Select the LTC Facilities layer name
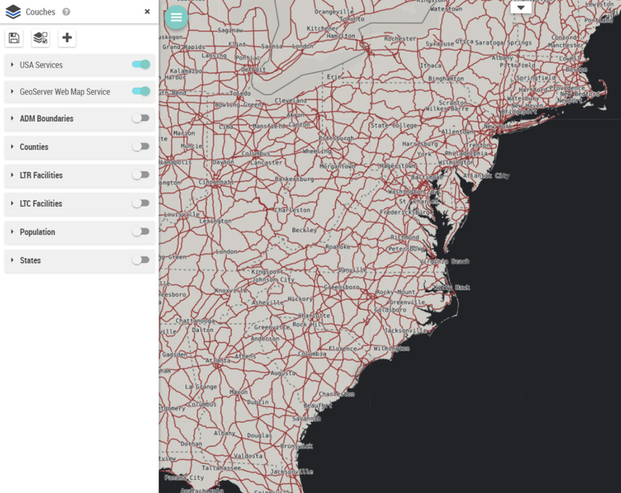 (41, 204)
